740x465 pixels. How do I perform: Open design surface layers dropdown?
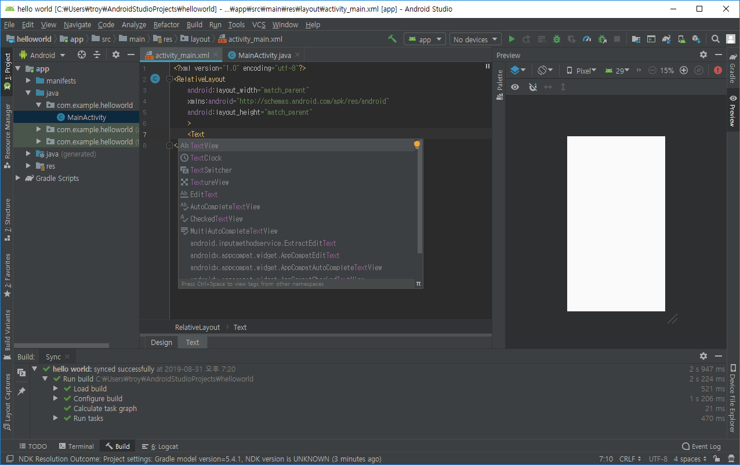coord(518,70)
